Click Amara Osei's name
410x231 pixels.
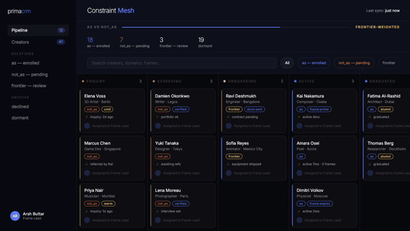point(307,143)
